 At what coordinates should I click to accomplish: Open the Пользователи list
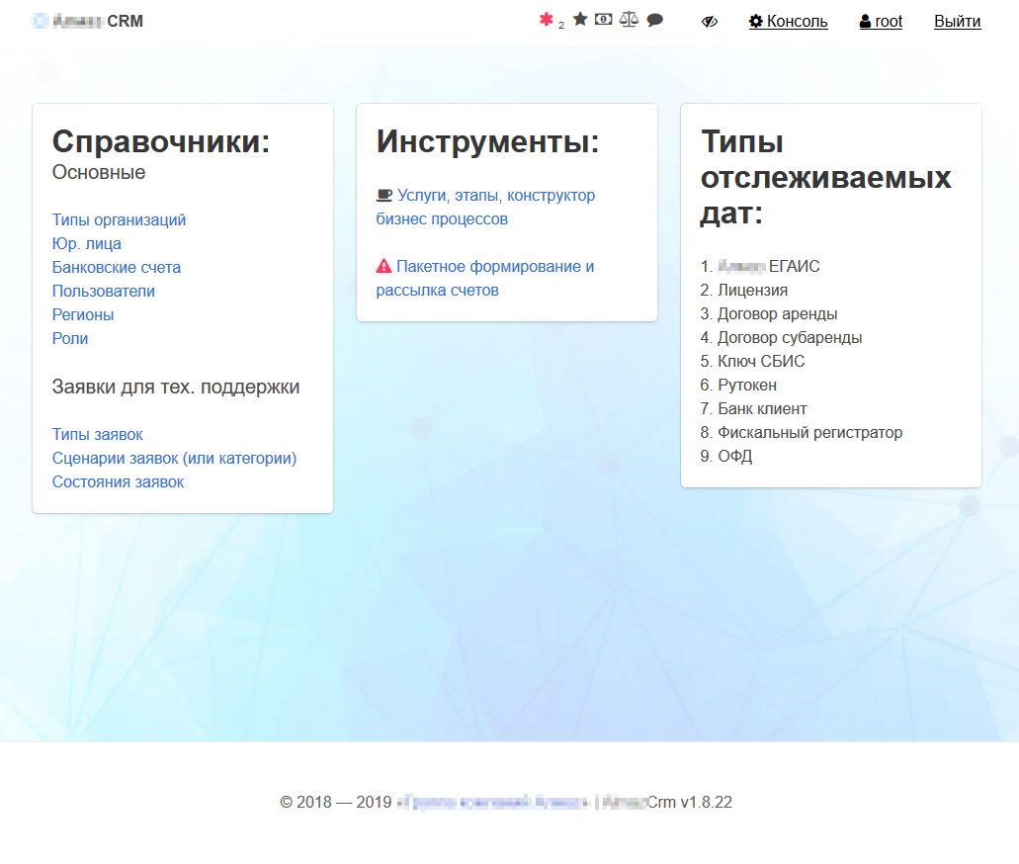104,291
